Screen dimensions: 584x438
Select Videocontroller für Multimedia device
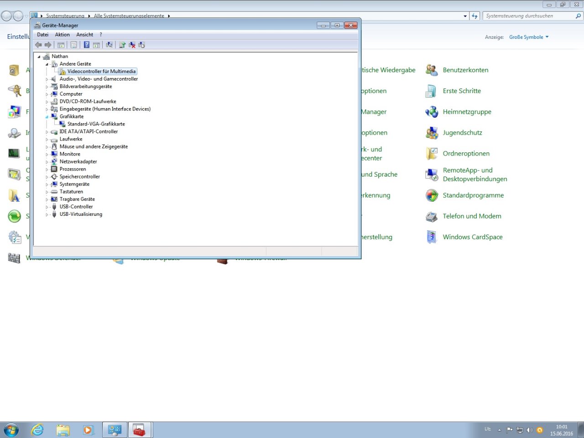click(x=101, y=72)
